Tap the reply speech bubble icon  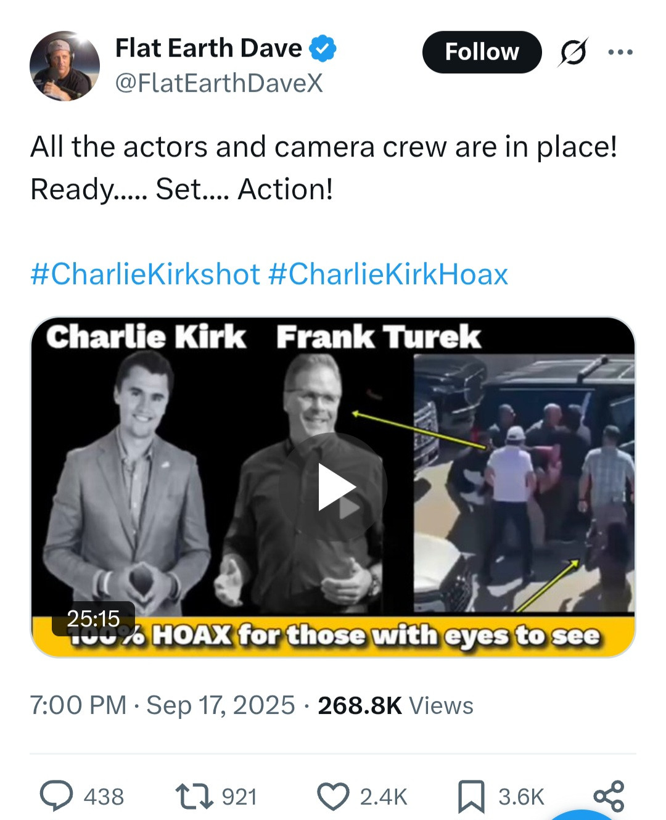[x=57, y=795]
